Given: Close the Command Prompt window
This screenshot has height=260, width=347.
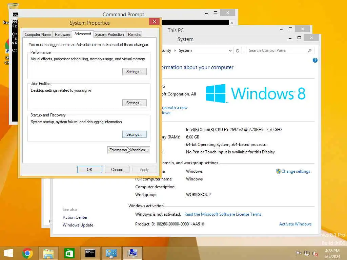Looking at the screenshot, I should click(x=227, y=13).
